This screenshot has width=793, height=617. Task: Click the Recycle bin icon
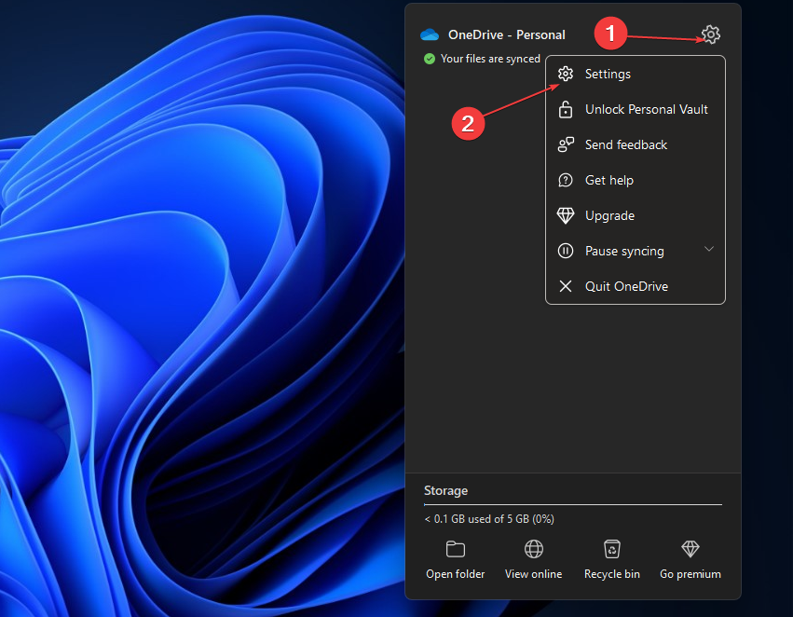(612, 549)
